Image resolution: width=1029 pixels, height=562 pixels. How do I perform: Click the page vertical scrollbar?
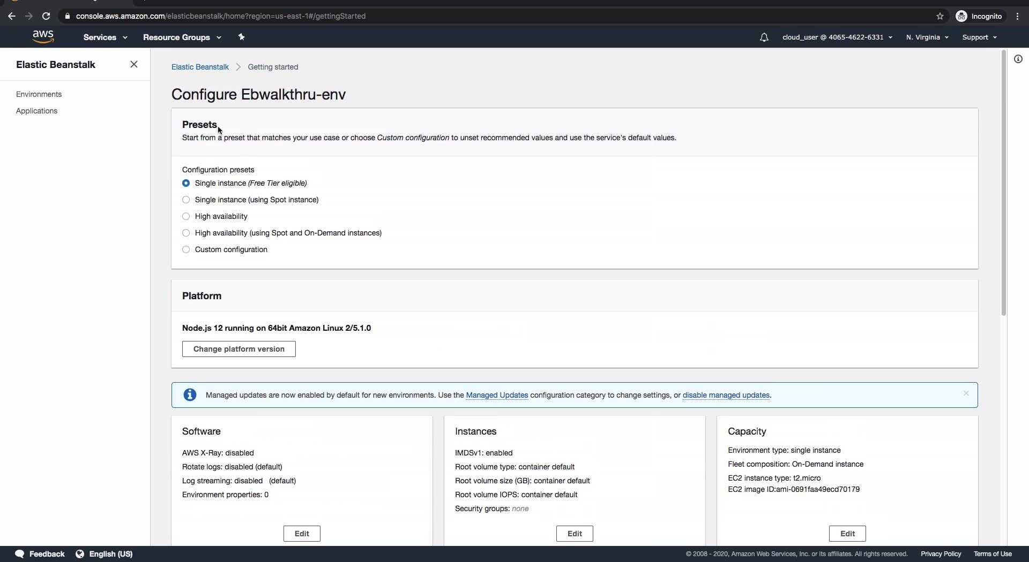[x=1003, y=183]
